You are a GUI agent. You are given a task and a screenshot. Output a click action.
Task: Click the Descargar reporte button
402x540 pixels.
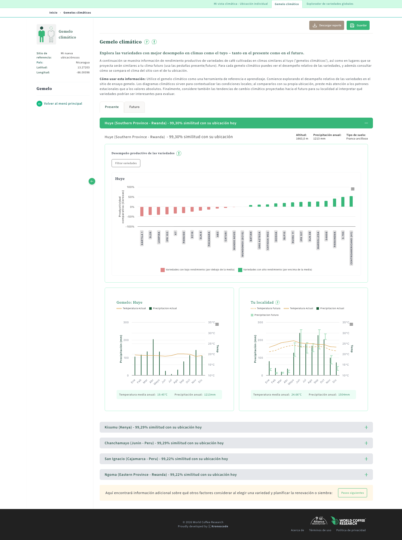pyautogui.click(x=327, y=25)
